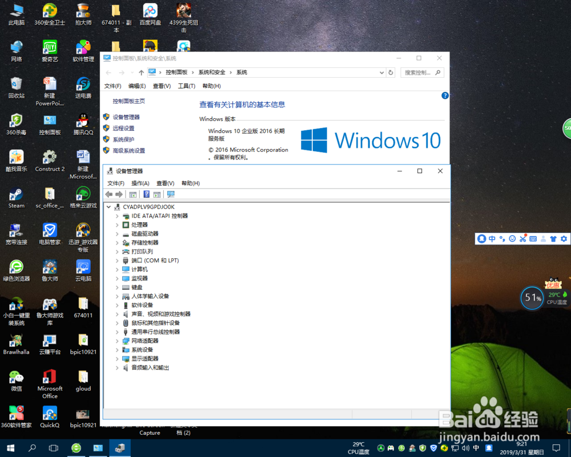Select the Steam desktop shortcut
Image resolution: width=571 pixels, height=457 pixels.
tap(17, 198)
